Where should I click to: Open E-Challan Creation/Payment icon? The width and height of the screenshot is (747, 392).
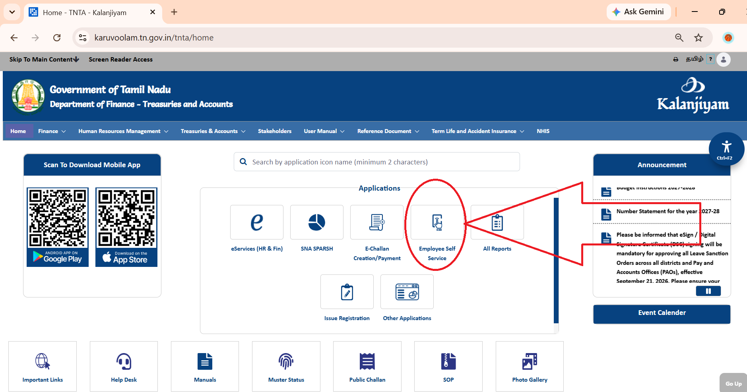(377, 222)
